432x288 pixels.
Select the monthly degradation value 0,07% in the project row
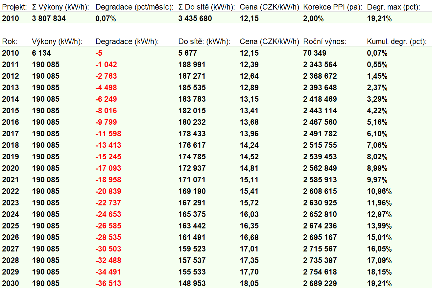(x=106, y=19)
